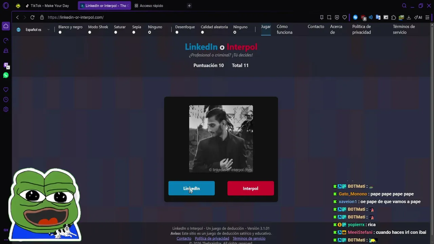Viewport: 434px width, 244px height.
Task: Open the extensions puzzle piece menu
Action: click(394, 17)
